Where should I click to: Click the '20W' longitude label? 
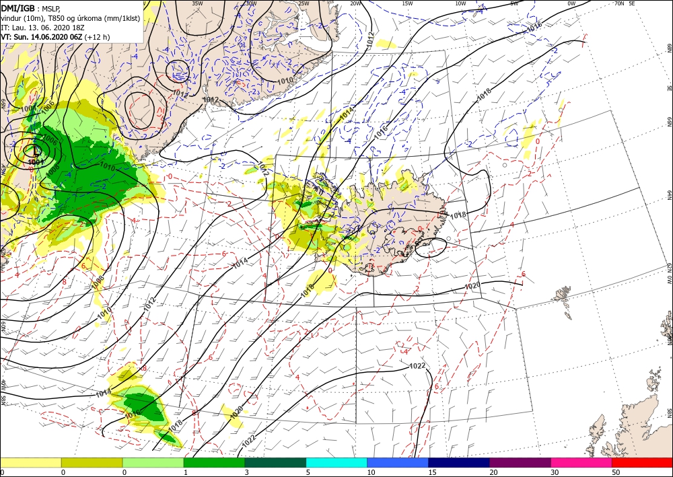pos(355,3)
